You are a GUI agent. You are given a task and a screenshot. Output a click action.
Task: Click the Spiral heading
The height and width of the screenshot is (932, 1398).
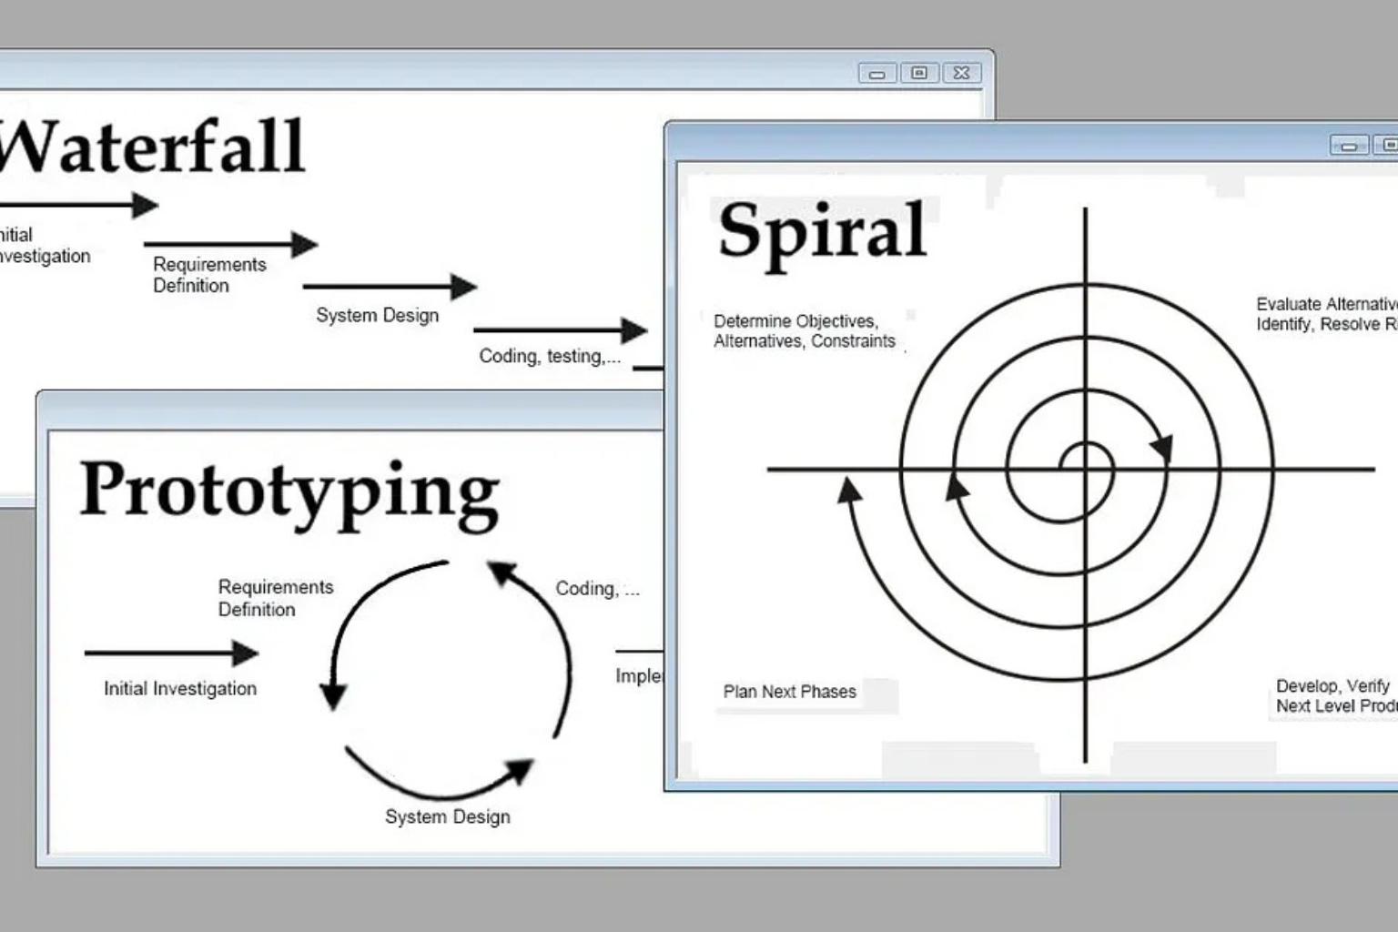point(822,231)
